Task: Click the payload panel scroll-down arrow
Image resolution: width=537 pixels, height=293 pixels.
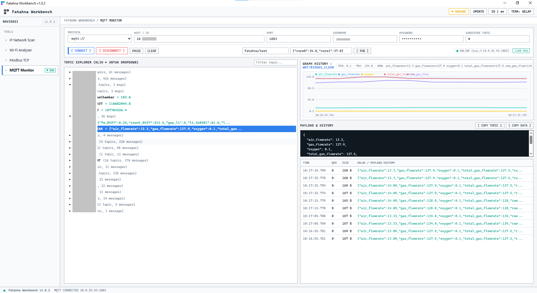Action: 531,154
